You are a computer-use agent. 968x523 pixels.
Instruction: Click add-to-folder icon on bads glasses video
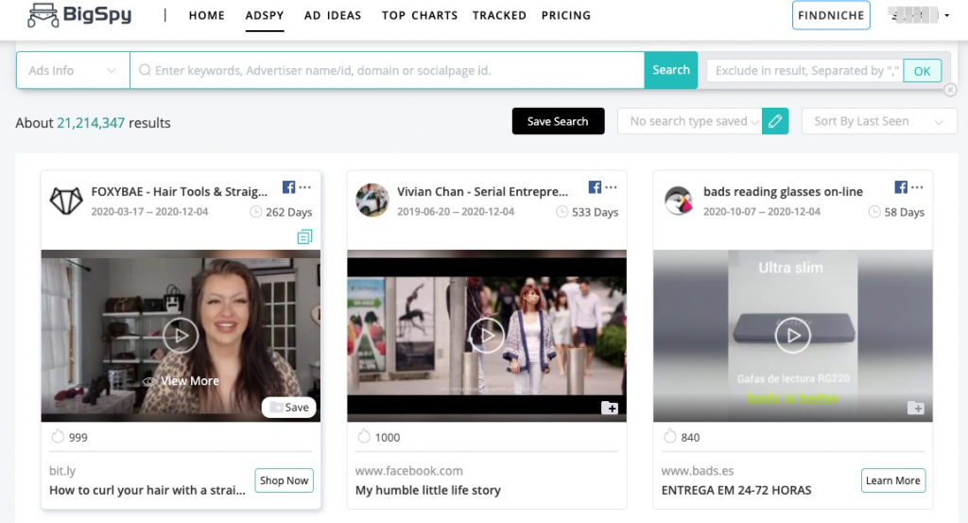(x=915, y=408)
